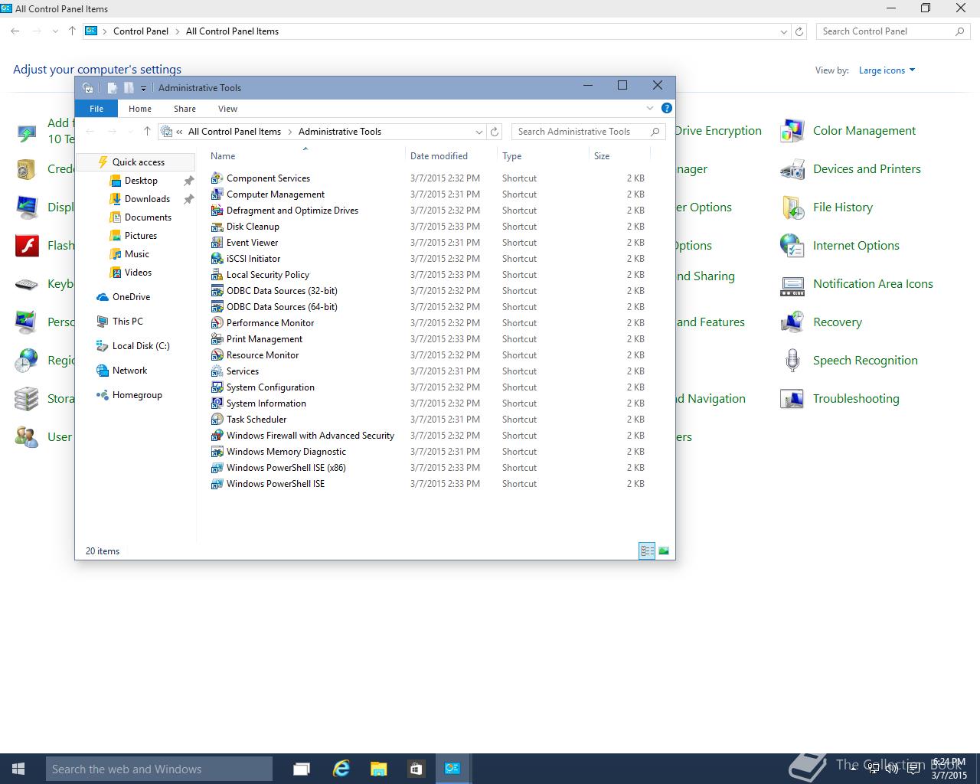The image size is (980, 784).
Task: Open the Event Viewer icon
Action: click(217, 242)
